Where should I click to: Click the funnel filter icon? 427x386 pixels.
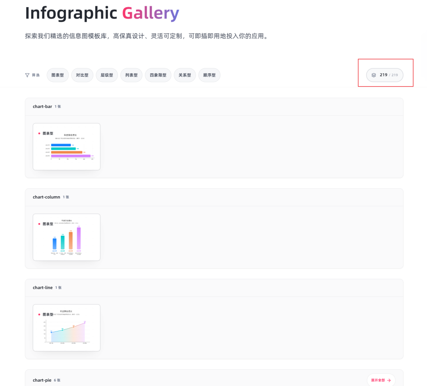point(27,75)
